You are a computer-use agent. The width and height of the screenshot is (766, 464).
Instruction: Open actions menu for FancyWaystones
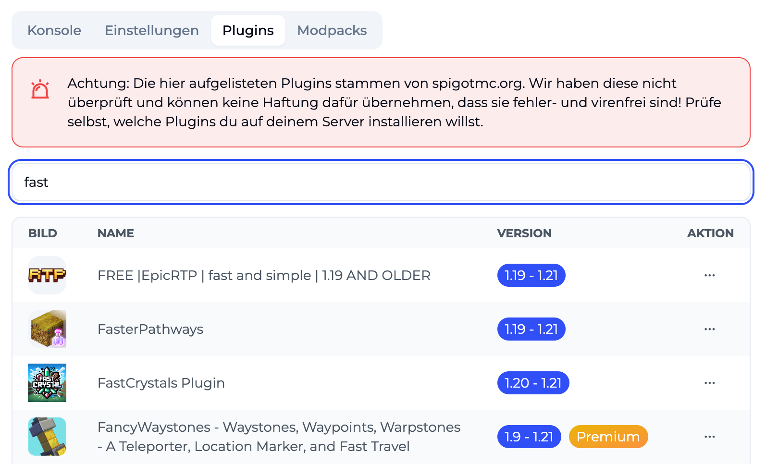tap(710, 437)
